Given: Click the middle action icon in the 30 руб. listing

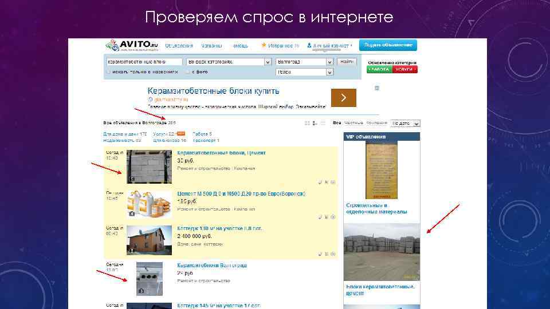Looking at the screenshot, I should pyautogui.click(x=327, y=182).
